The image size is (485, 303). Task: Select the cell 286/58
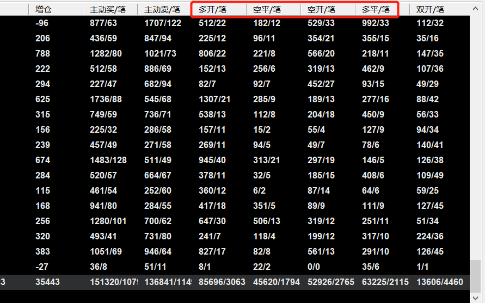[x=158, y=129]
